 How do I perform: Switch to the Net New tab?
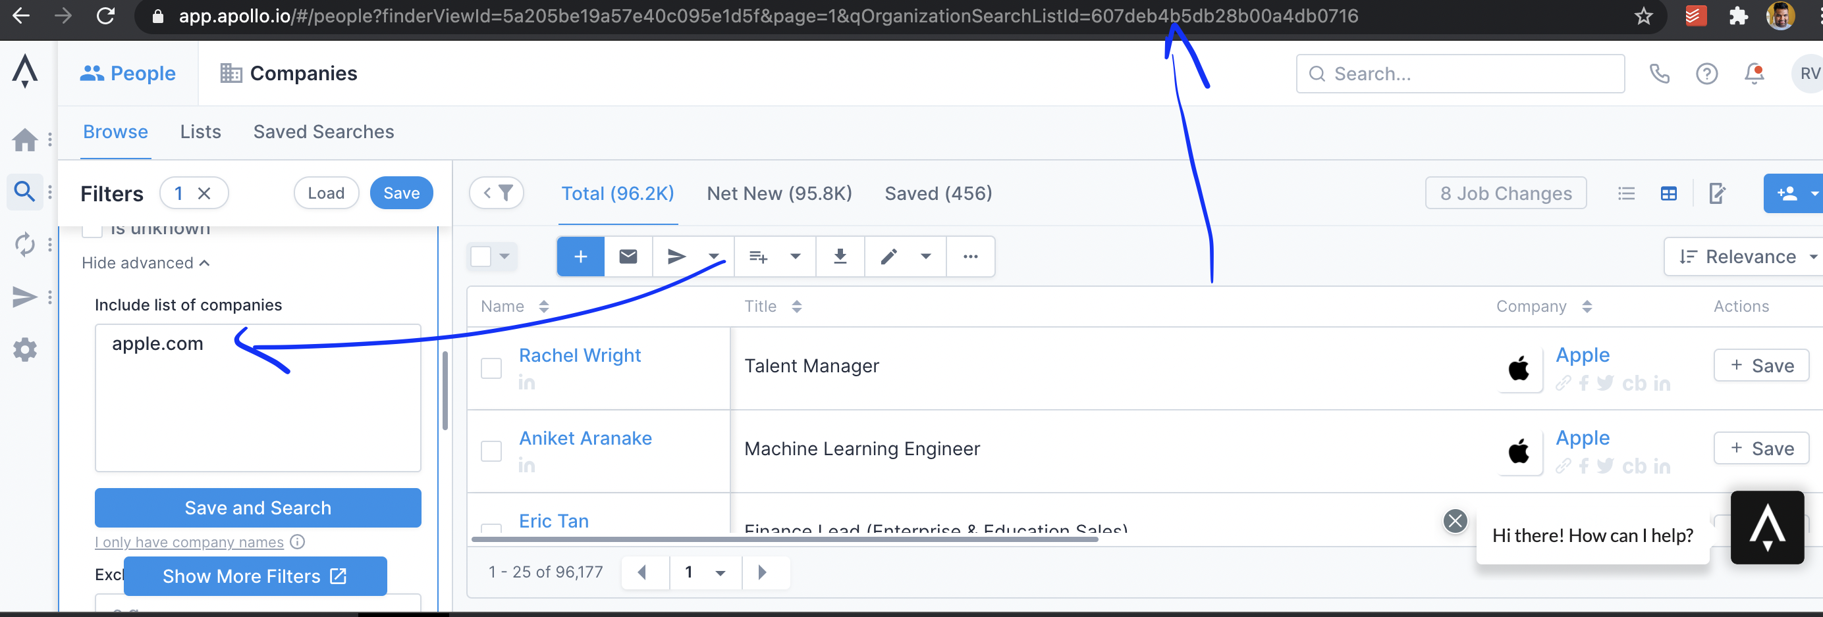[x=778, y=193]
